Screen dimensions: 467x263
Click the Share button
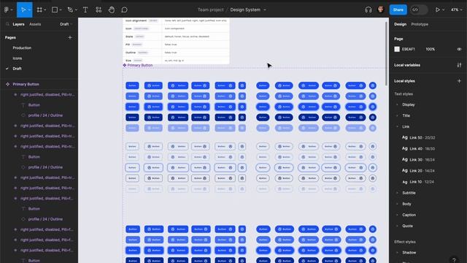tap(398, 9)
